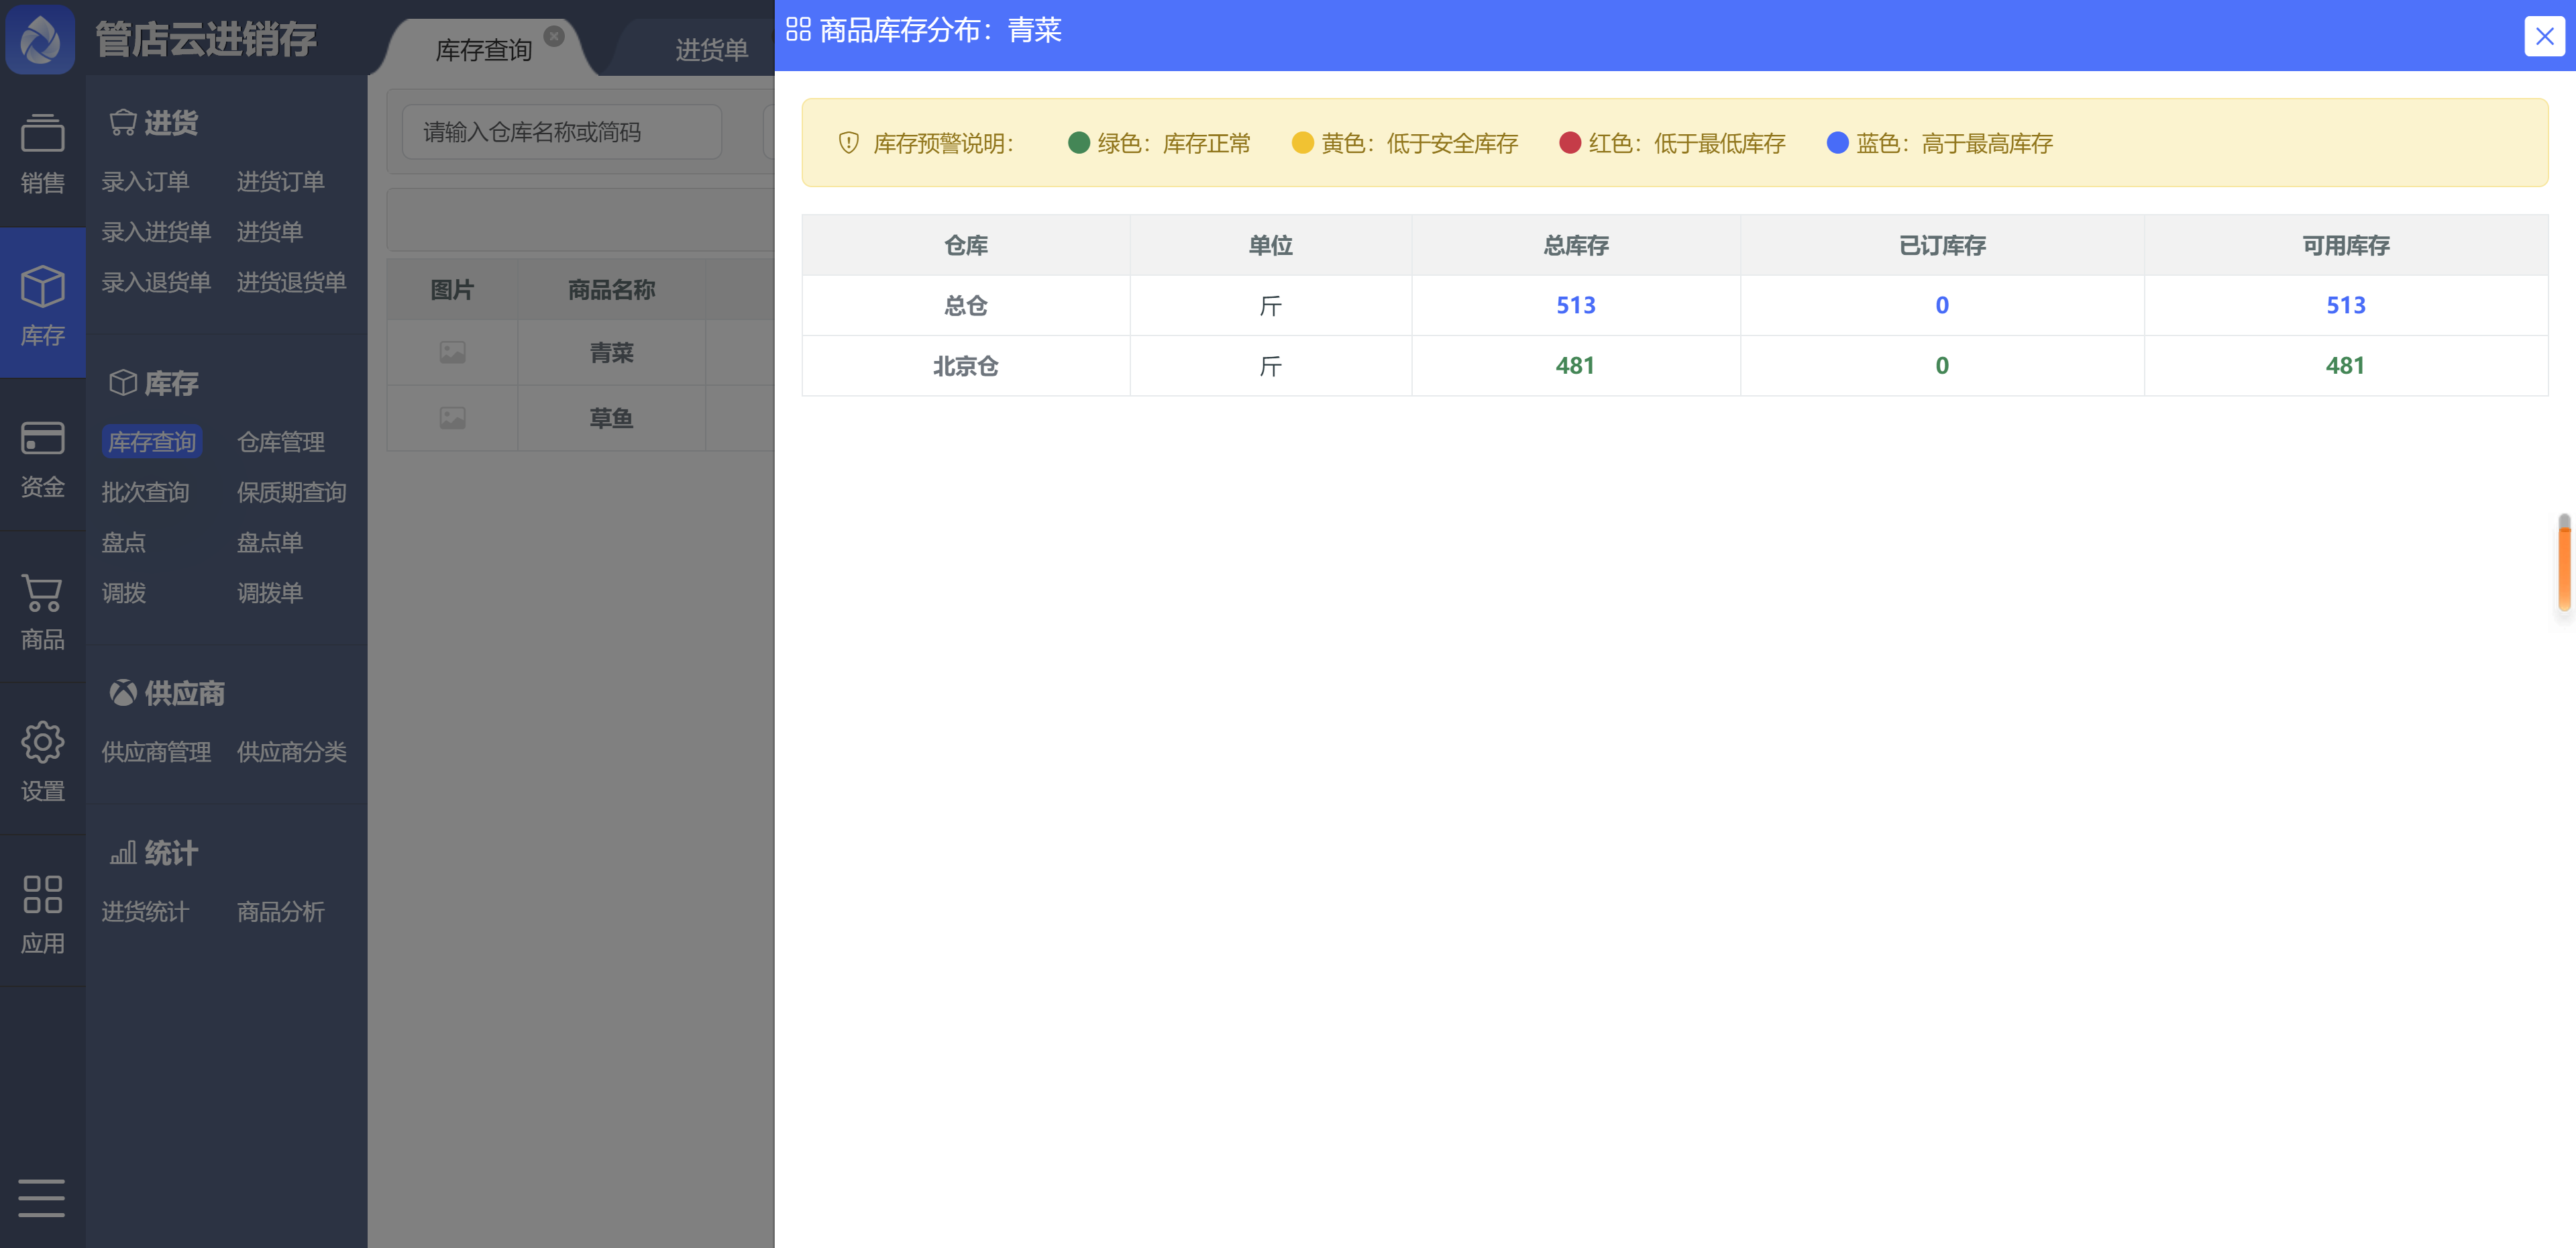2576x1248 pixels.
Task: Open 进货统计 menu item
Action: pyautogui.click(x=145, y=912)
